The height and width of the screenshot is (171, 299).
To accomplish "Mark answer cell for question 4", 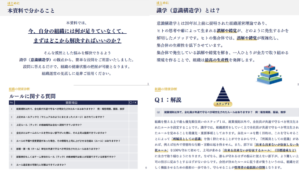I will [133, 133].
